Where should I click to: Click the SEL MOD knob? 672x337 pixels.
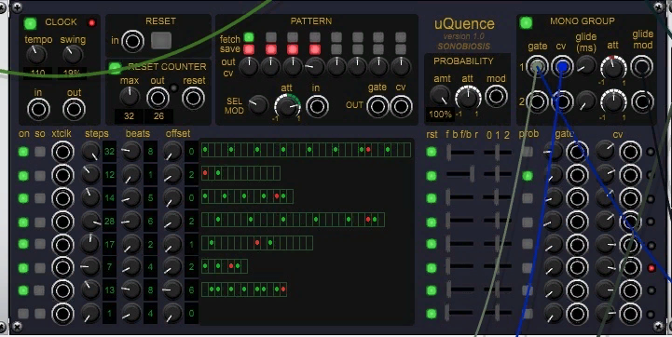click(258, 105)
